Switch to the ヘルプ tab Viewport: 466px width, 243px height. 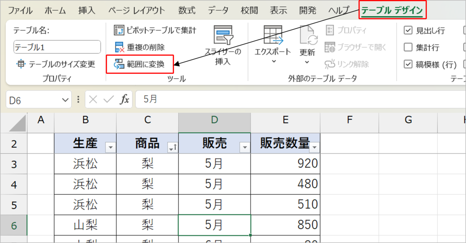[x=338, y=11]
